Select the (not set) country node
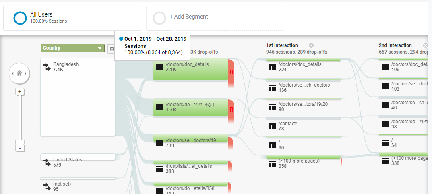This screenshot has width=432, height=194. [x=78, y=185]
